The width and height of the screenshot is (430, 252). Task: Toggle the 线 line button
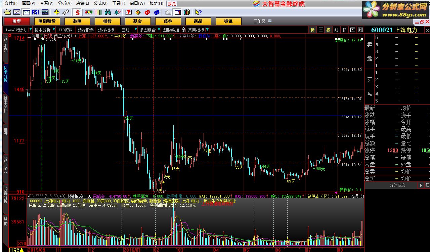tap(336, 30)
